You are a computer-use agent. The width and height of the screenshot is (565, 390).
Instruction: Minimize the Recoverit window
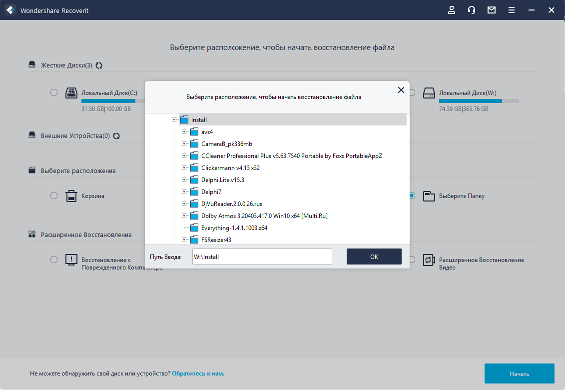point(531,10)
